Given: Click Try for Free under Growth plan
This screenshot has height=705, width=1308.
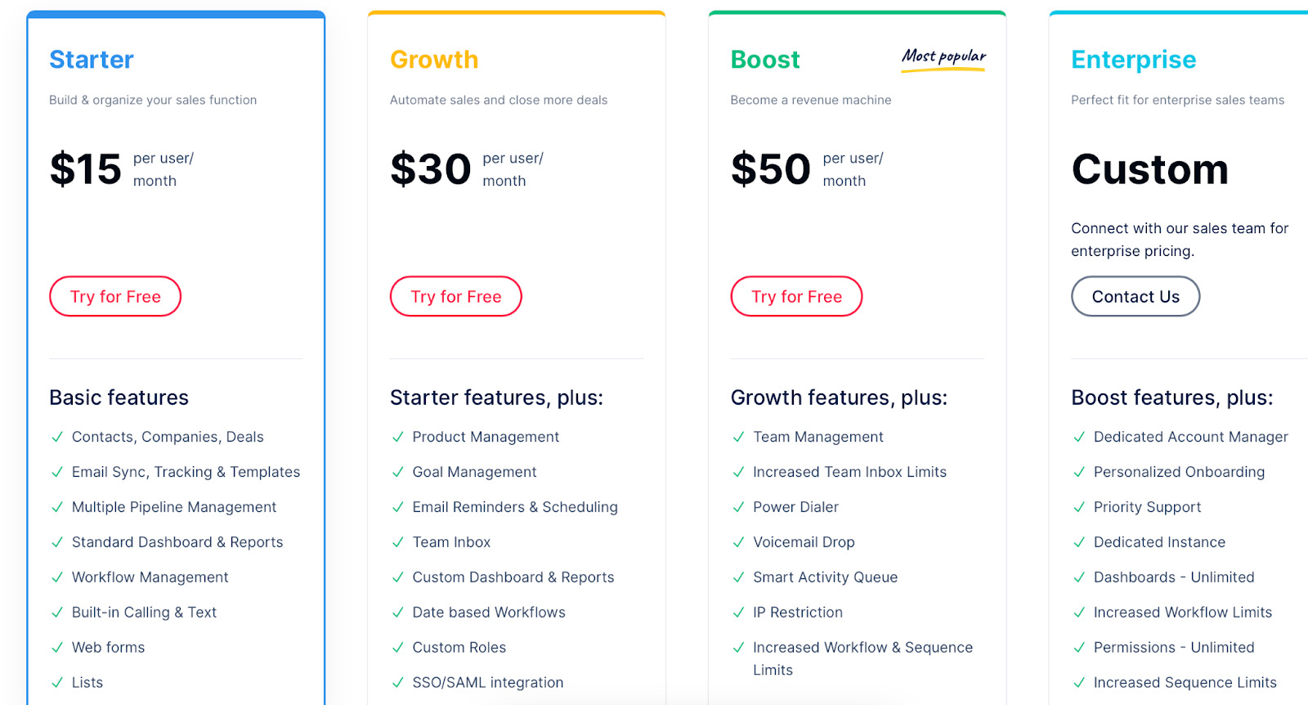Looking at the screenshot, I should pyautogui.click(x=456, y=296).
